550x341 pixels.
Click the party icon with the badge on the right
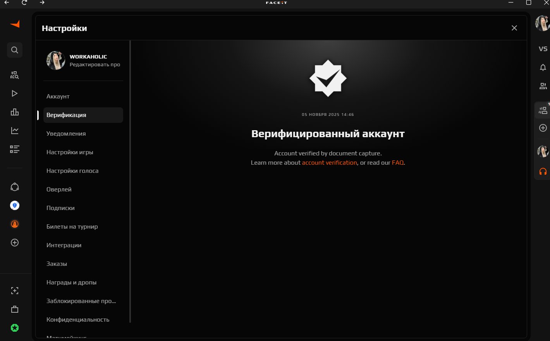pos(543,111)
